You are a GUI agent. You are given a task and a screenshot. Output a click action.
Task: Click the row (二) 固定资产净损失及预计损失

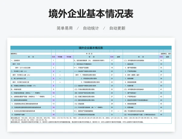point(92,86)
